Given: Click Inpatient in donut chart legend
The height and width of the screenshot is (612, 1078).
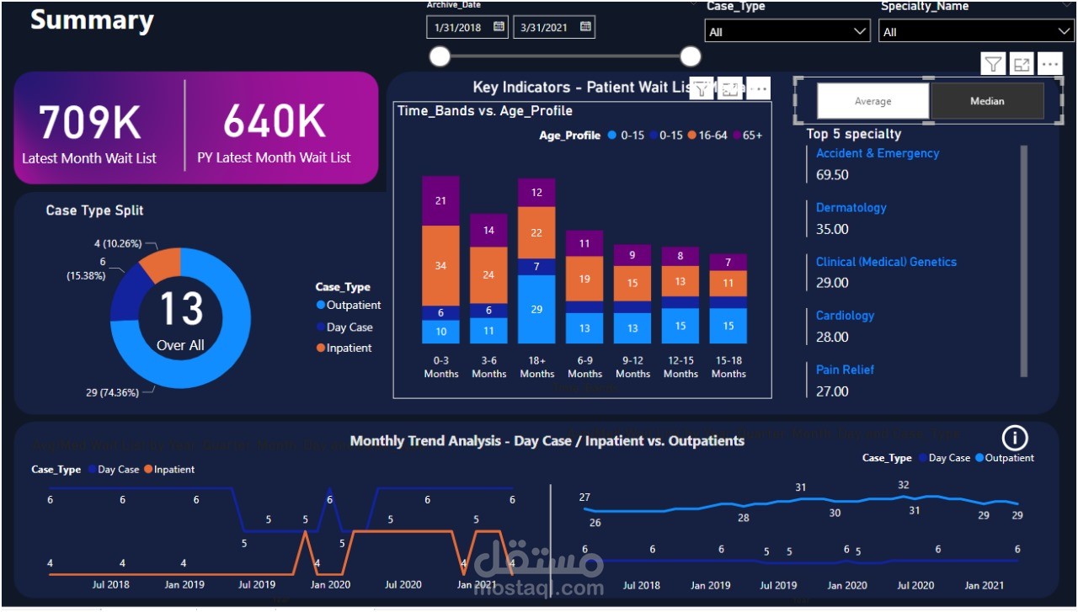Looking at the screenshot, I should coord(344,348).
